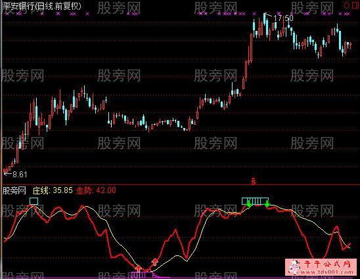Click the upper red up arrow buy signal
This screenshot has width=360, height=279.
click(x=155, y=261)
